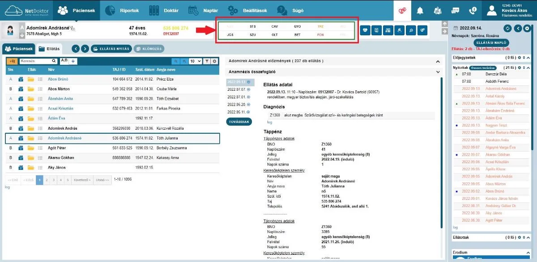The height and width of the screenshot is (262, 537).
Task: Open Asbóth Ferenc in Nyitottak list
Action: [x=497, y=82]
